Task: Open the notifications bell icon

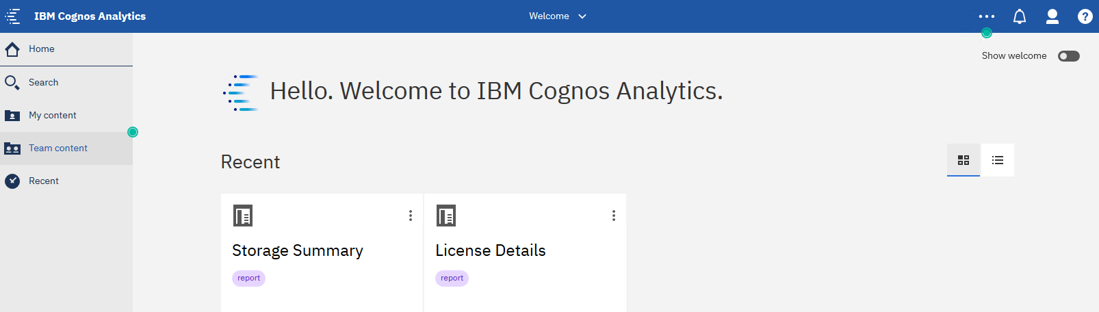Action: point(1019,16)
